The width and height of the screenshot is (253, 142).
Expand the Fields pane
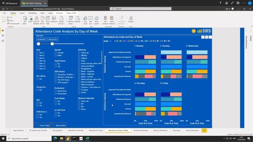pyautogui.click(x=251, y=31)
